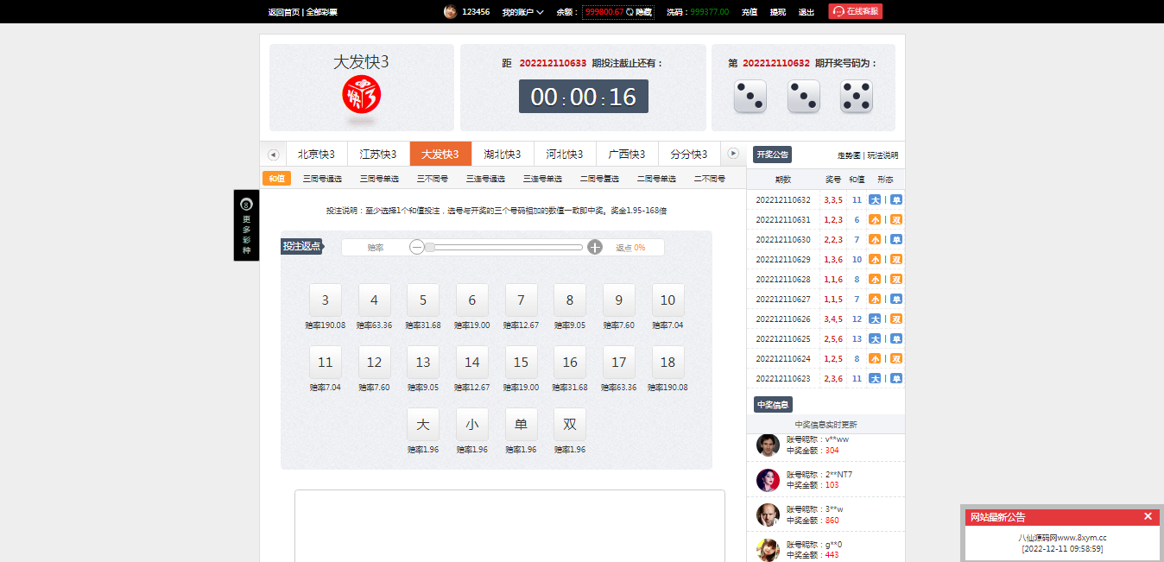Select sum value 10 bet tile
1164x562 pixels.
click(x=667, y=300)
